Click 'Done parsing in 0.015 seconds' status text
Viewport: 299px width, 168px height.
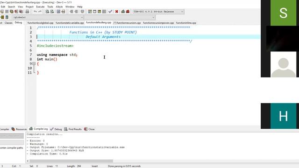[x=124, y=166]
